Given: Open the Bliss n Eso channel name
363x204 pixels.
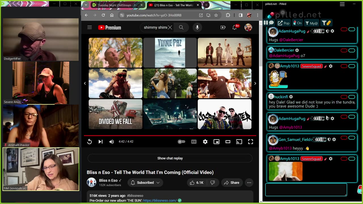Looking at the screenshot, I should [x=108, y=180].
